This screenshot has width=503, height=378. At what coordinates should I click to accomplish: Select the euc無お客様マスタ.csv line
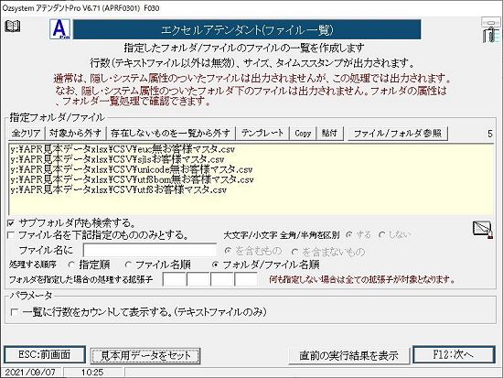123,149
